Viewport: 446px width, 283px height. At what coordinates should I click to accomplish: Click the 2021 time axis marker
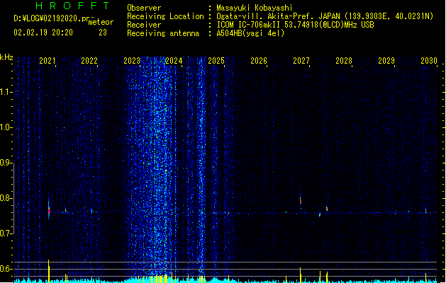pos(48,61)
